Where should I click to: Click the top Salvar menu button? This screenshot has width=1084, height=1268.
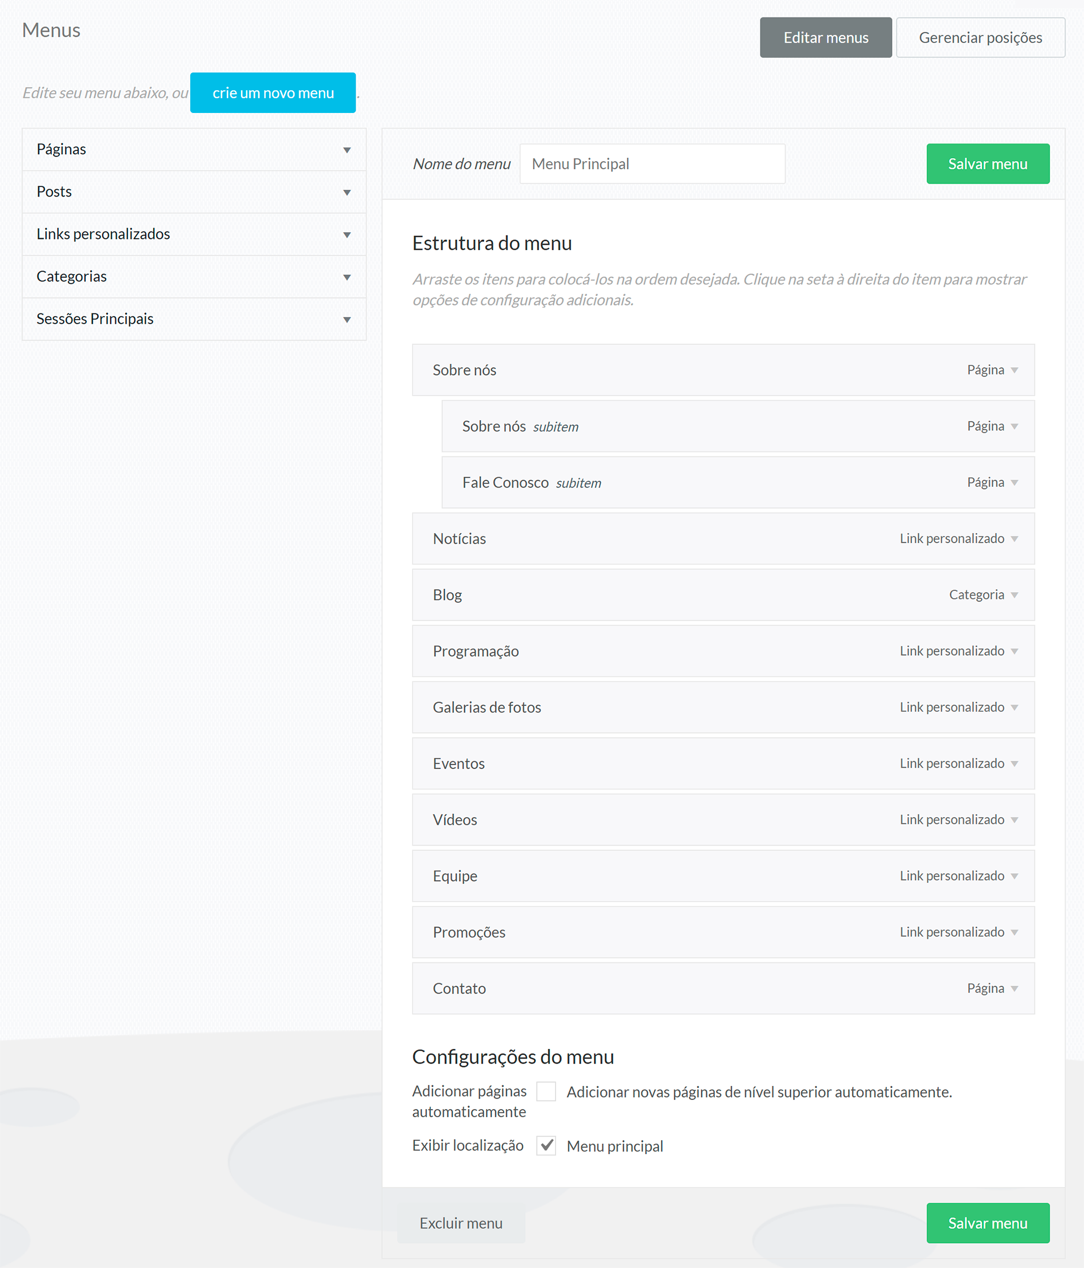pyautogui.click(x=987, y=163)
